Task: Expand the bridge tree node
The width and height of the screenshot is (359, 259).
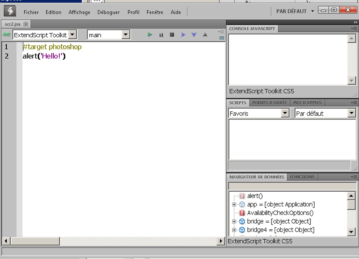Action: [234, 221]
